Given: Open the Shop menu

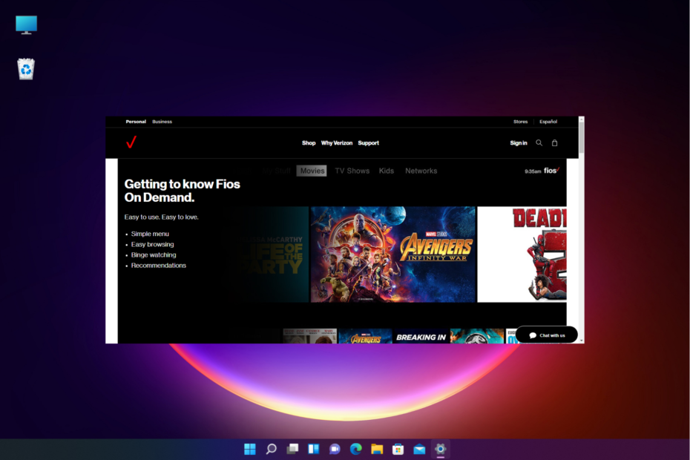Looking at the screenshot, I should pos(309,143).
